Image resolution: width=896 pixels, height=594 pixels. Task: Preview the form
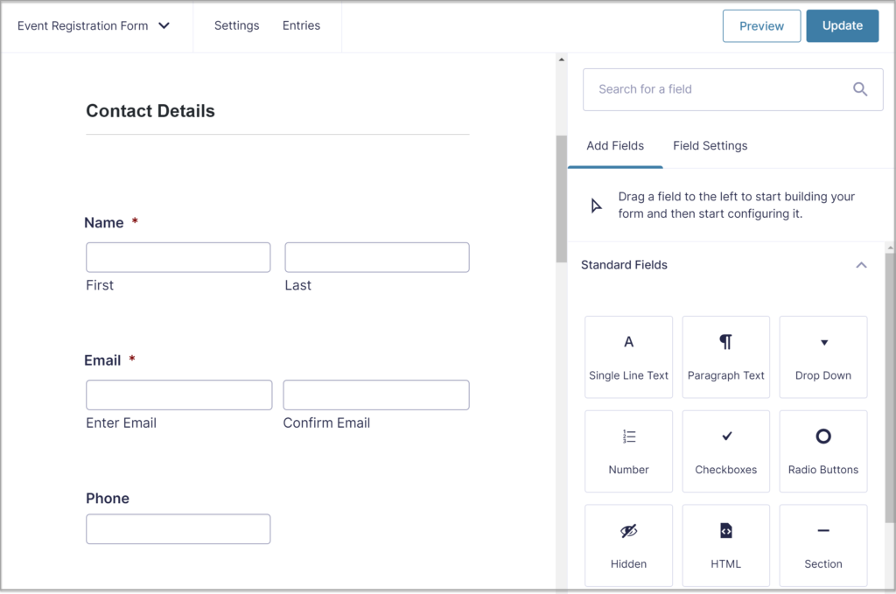pyautogui.click(x=760, y=25)
